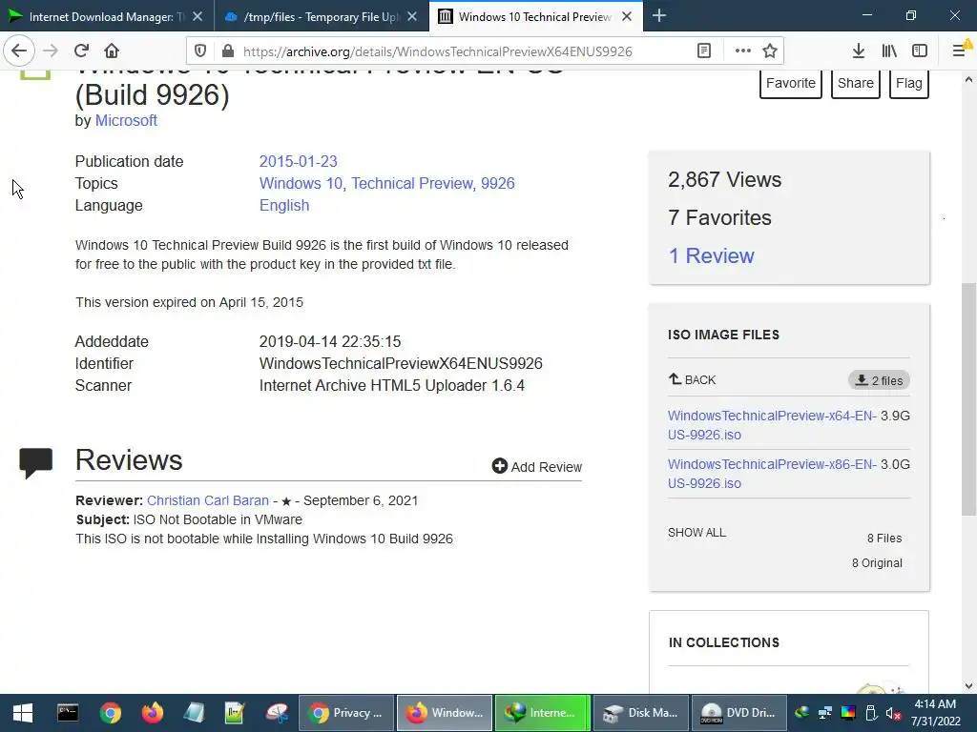Jump to the 1 Review link
The height and width of the screenshot is (732, 977).
click(x=711, y=255)
